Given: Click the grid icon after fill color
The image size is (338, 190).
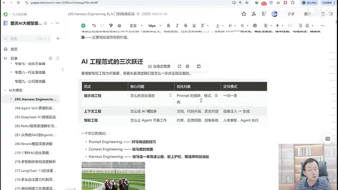Looking at the screenshot, I should click(255, 25).
